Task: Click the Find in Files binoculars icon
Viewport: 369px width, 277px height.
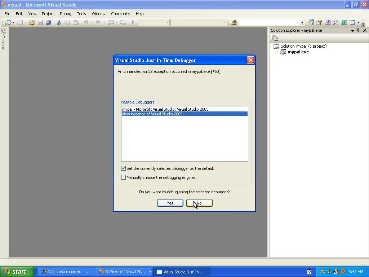Action: pyautogui.click(x=234, y=22)
